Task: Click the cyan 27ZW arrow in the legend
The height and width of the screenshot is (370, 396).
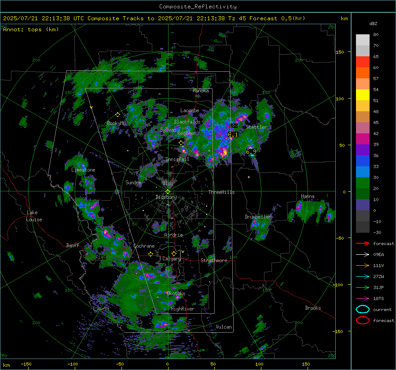Action: 363,277
